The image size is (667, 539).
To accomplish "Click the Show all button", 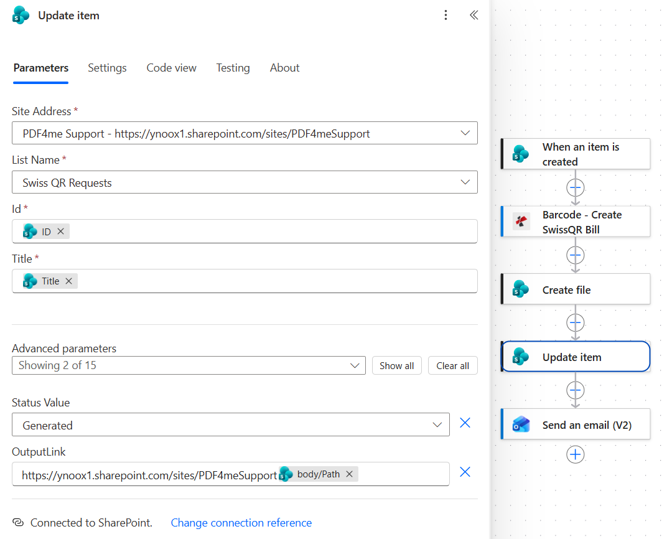I will [x=396, y=365].
